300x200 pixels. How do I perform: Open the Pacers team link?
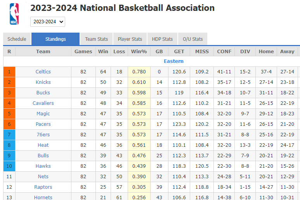[43, 124]
